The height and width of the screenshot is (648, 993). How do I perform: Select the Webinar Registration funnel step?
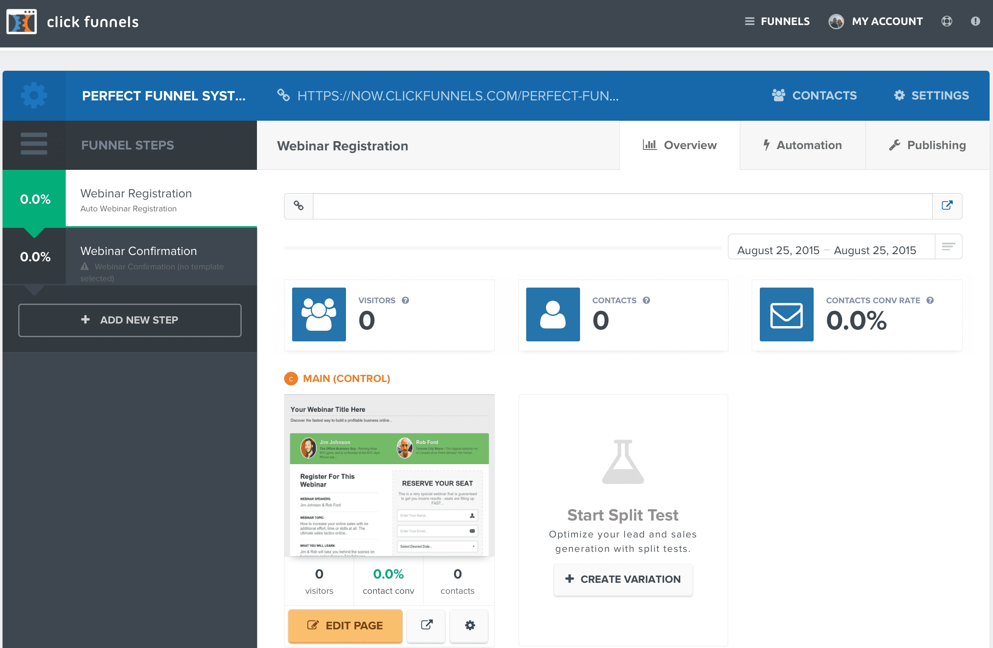coord(130,199)
